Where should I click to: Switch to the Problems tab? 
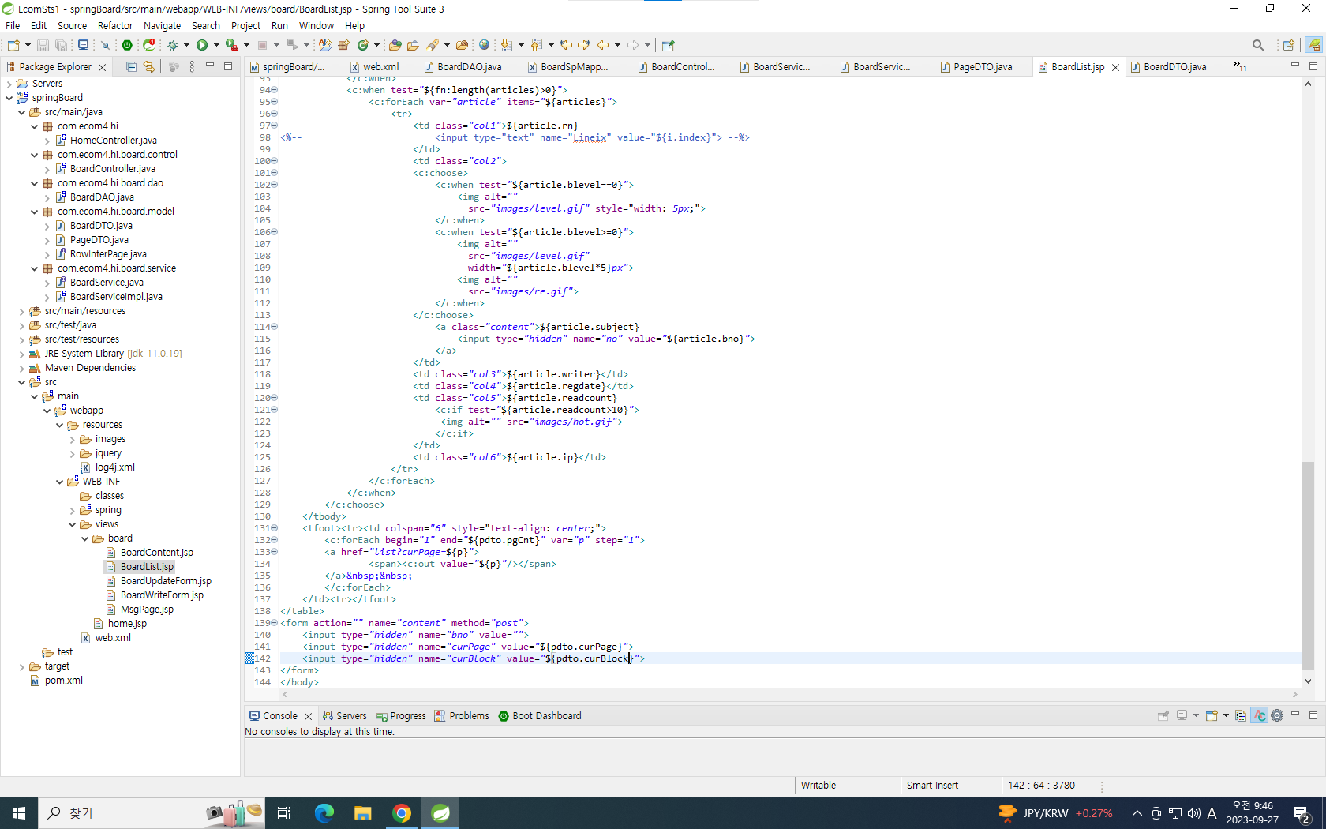462,716
